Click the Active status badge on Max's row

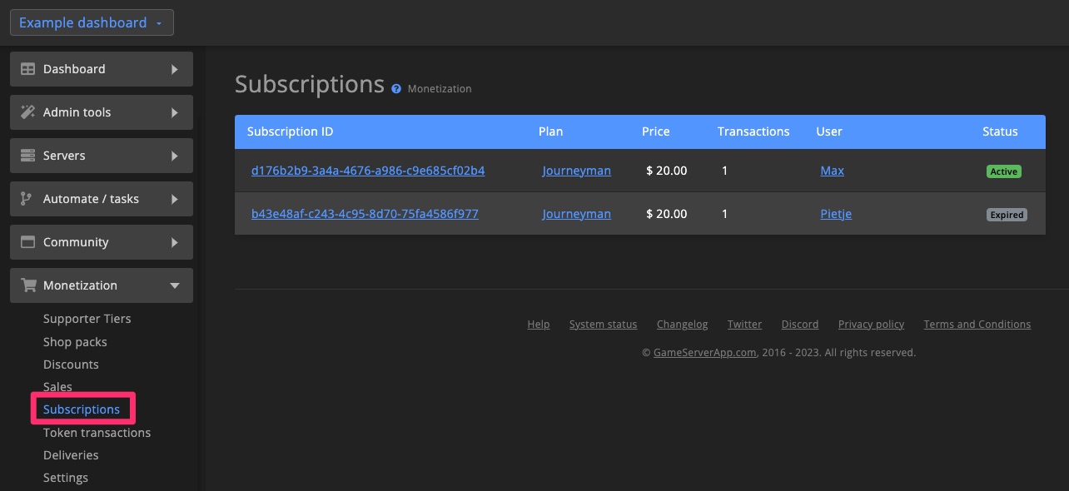click(x=1003, y=171)
